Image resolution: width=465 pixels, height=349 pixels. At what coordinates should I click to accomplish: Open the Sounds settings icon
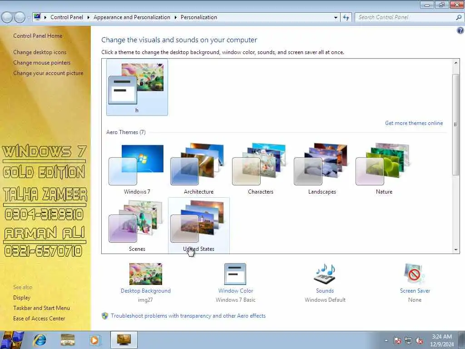(325, 274)
